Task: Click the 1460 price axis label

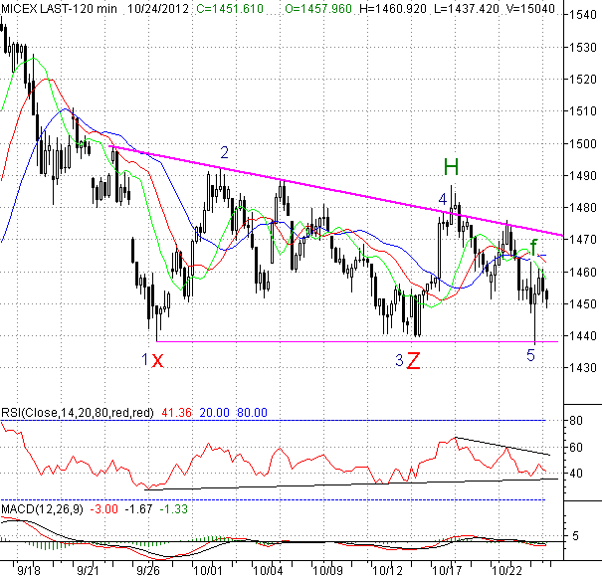Action: pos(582,273)
